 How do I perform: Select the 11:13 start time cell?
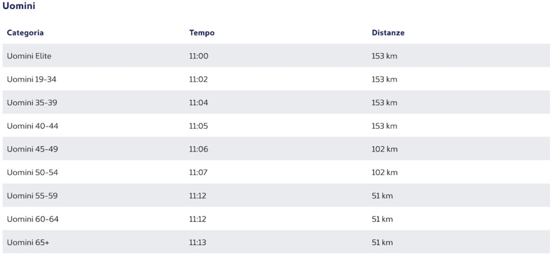(197, 243)
